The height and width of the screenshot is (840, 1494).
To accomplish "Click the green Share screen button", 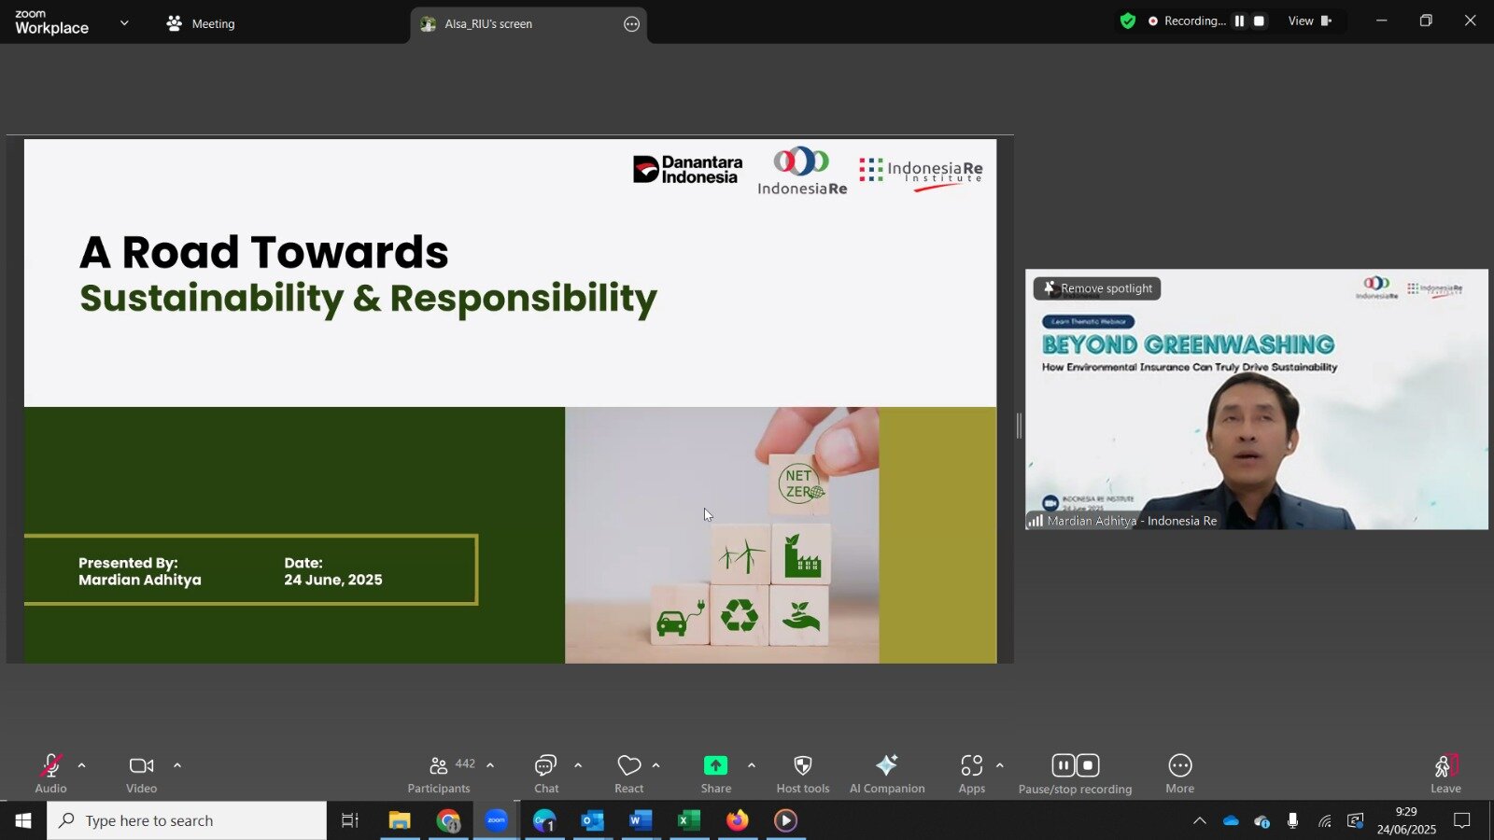I will click(715, 765).
